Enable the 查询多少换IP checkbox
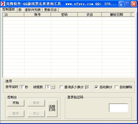This screenshot has height=124, width=138. tap(61, 87)
